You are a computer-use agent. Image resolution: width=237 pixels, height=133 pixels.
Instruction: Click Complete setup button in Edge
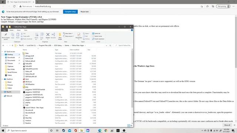pyautogui.click(x=70, y=11)
